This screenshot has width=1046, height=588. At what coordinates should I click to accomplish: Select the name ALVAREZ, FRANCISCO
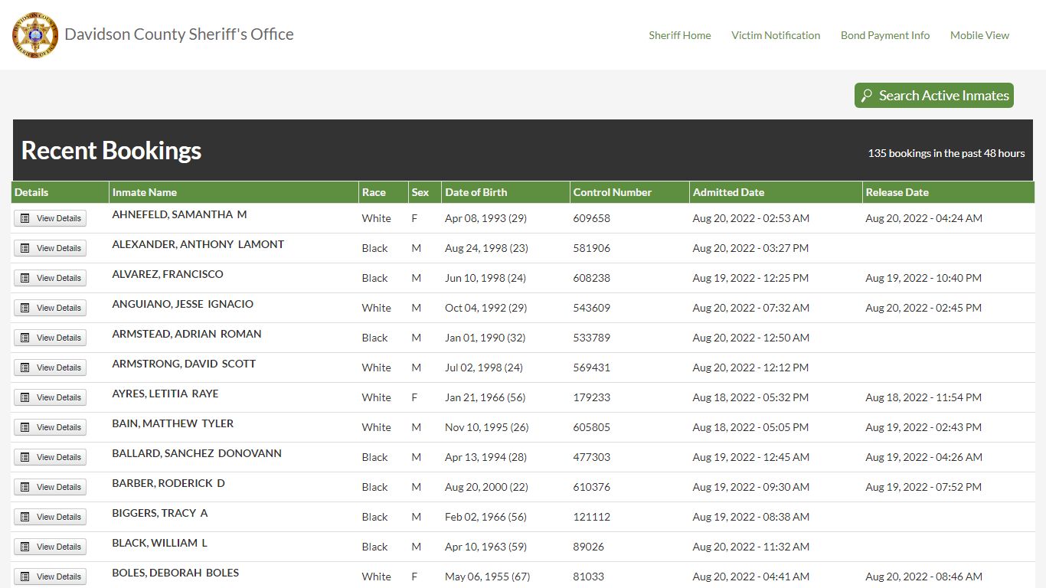point(168,274)
